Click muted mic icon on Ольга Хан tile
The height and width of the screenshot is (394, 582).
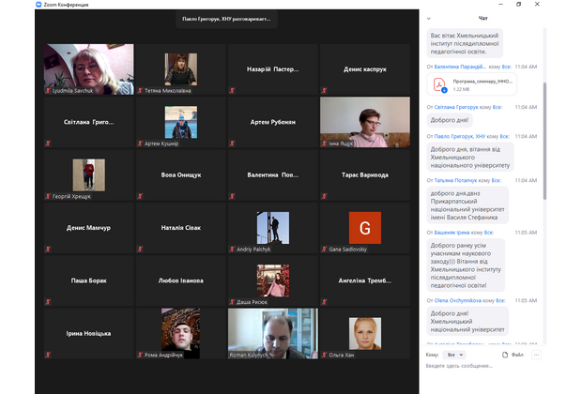tap(324, 355)
